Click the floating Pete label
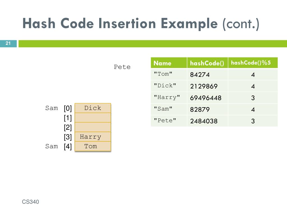287x215 pixels. (122, 67)
